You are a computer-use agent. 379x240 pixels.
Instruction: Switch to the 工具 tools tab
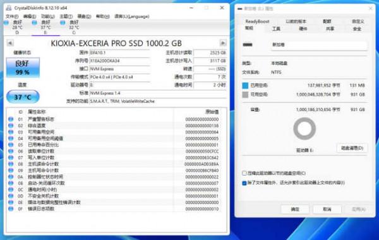[276, 29]
